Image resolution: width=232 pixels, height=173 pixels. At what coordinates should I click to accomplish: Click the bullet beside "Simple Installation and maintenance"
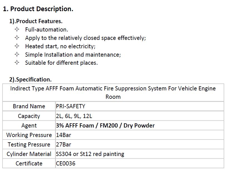(17, 54)
